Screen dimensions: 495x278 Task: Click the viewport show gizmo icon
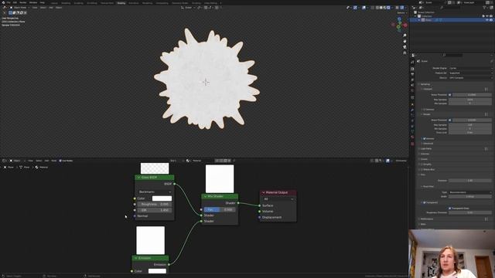[x=355, y=8]
